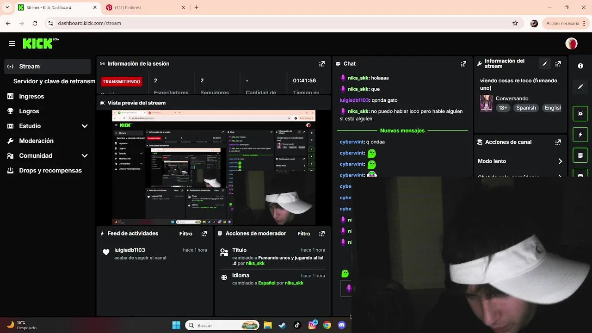Image resolution: width=592 pixels, height=333 pixels.
Task: Toggle lightning activity widget in right rail
Action: (580, 135)
